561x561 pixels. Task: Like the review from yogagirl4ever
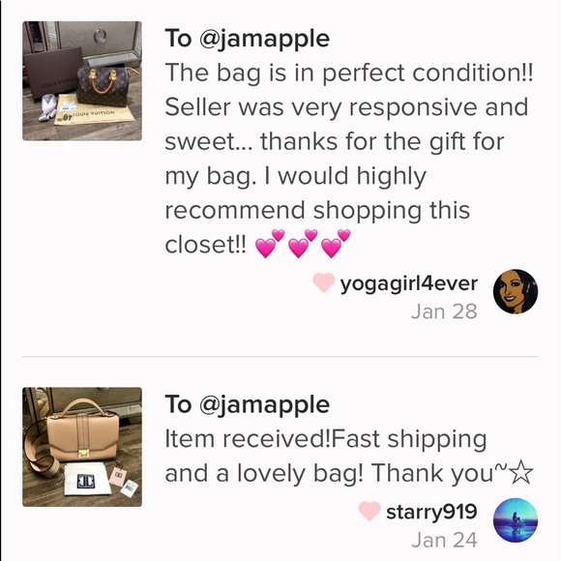click(x=324, y=282)
